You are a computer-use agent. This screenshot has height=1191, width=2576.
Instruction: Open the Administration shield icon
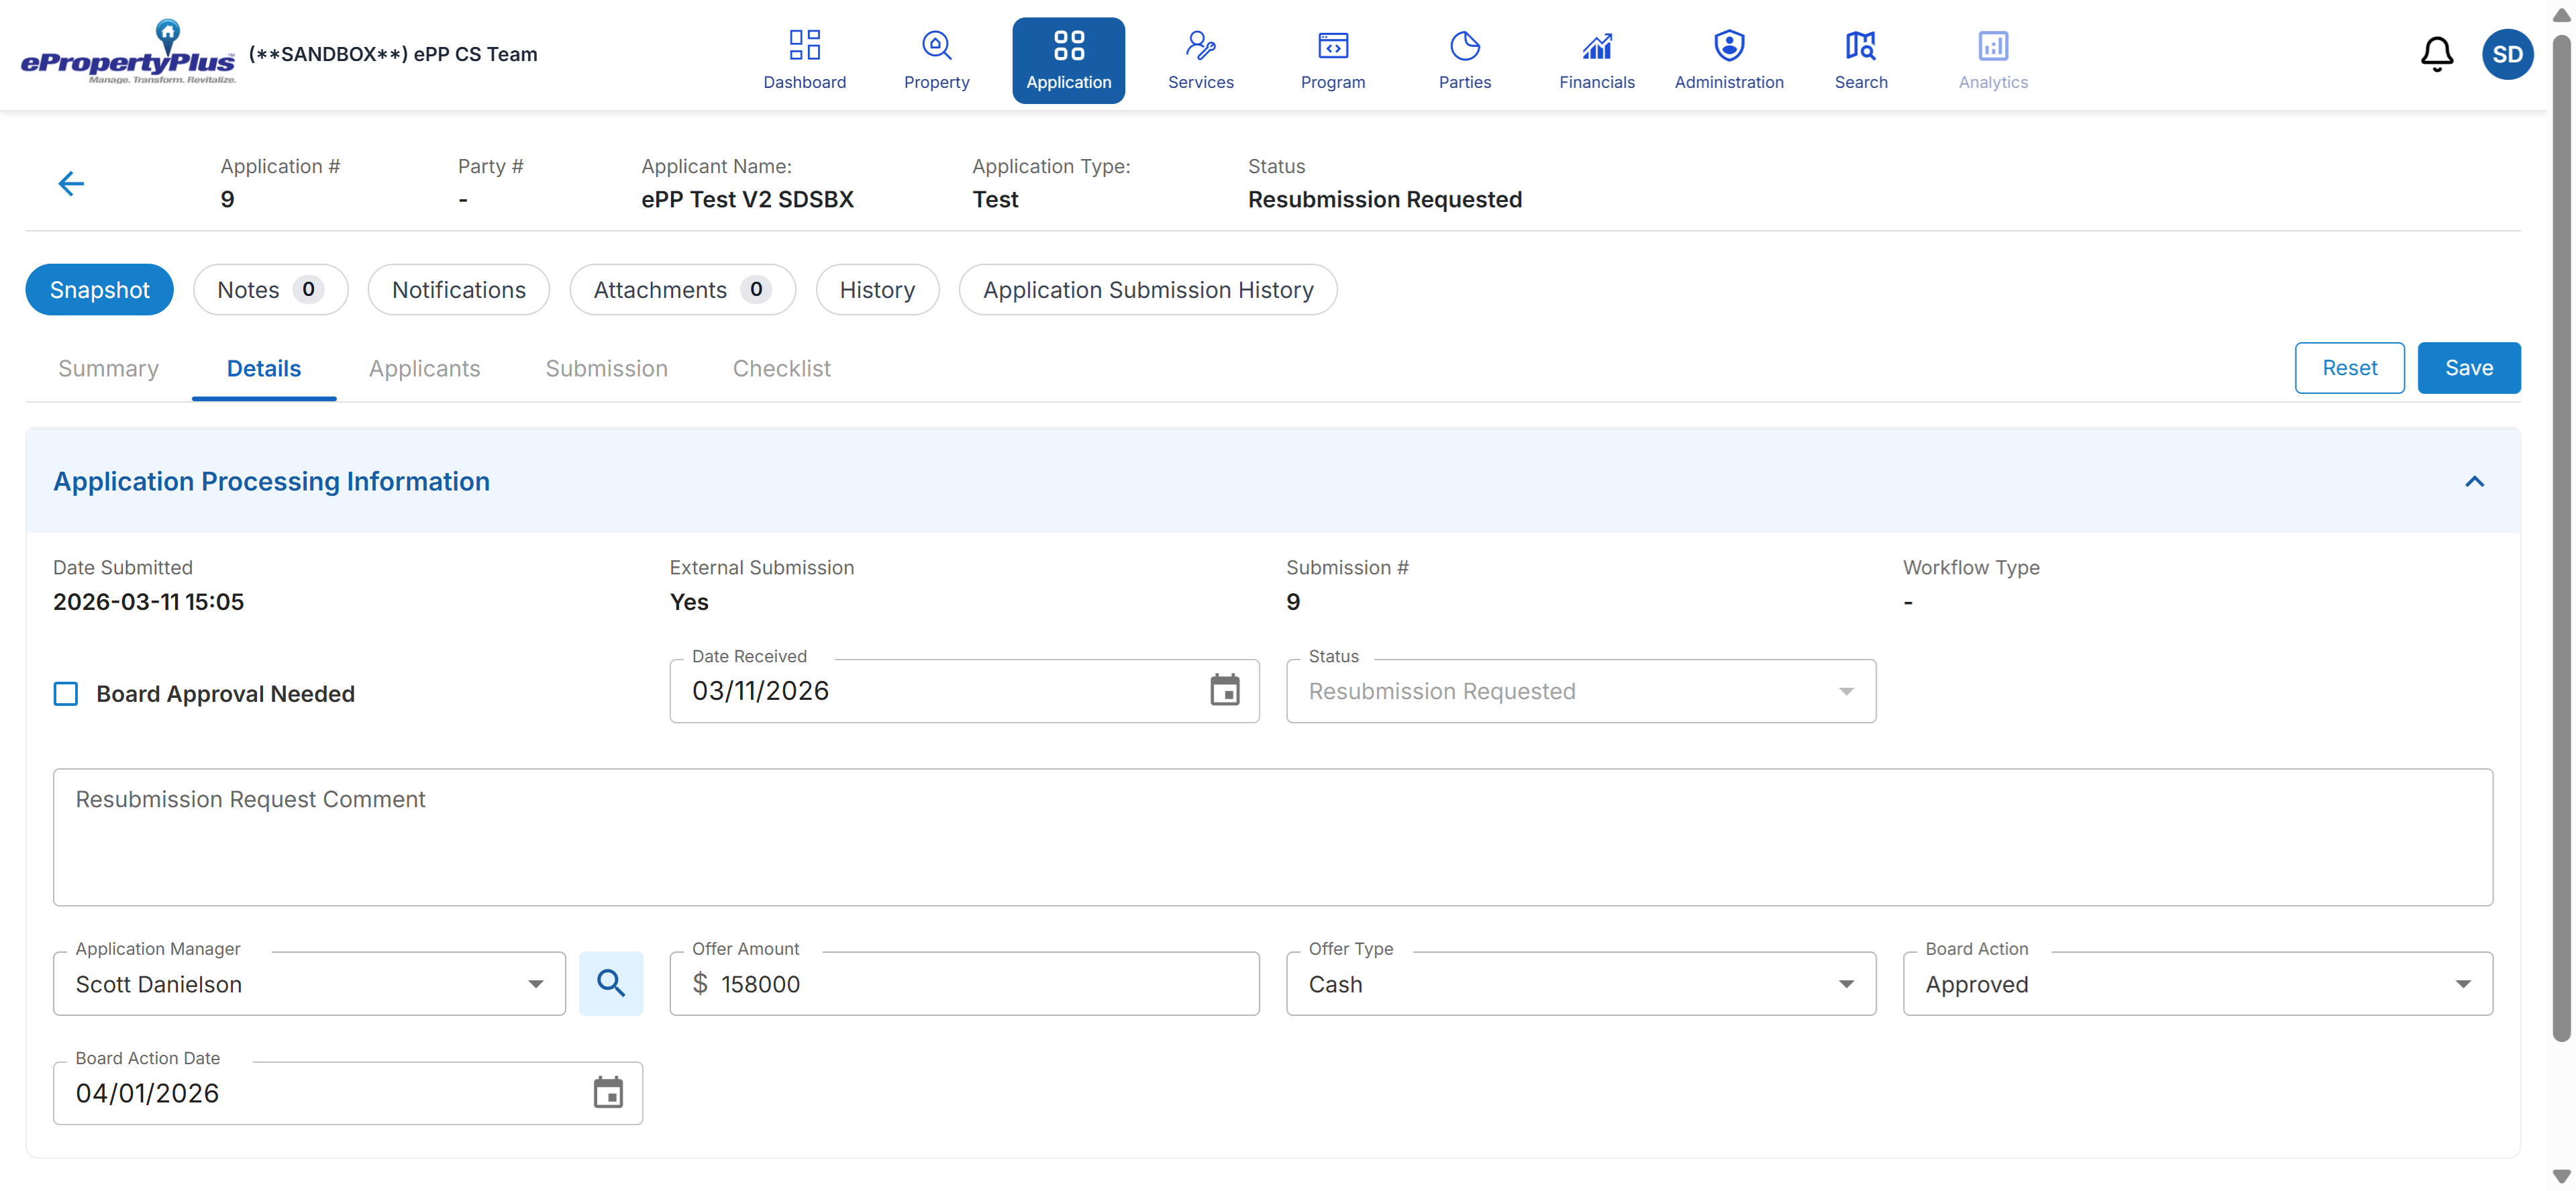click(x=1728, y=46)
